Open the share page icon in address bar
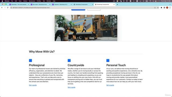Image resolution: width=172 pixels, height=97 pixels. (155, 8)
